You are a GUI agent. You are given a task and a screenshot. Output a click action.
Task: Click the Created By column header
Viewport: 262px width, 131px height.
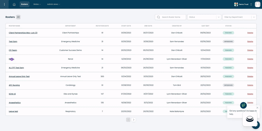coord(177,26)
